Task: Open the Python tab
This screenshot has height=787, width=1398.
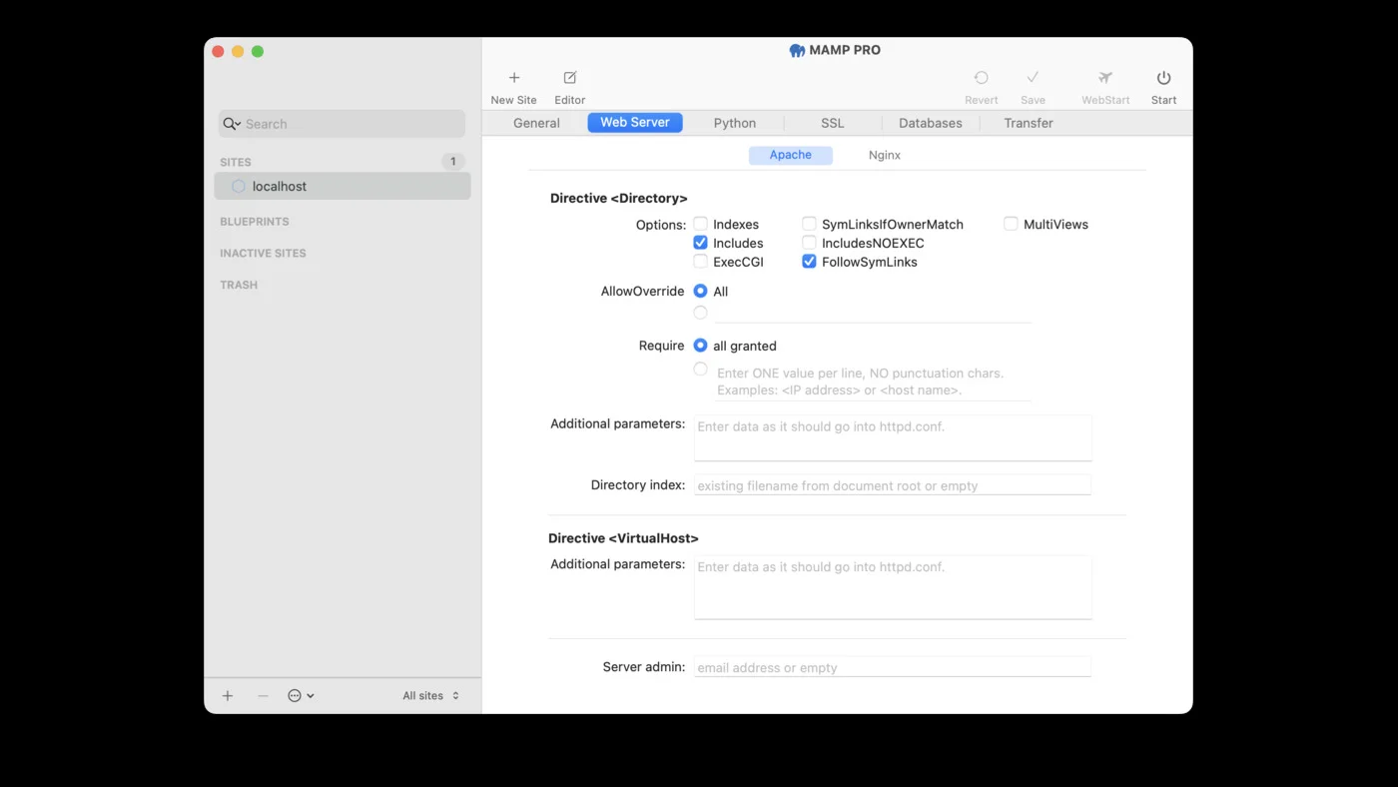Action: click(x=735, y=123)
